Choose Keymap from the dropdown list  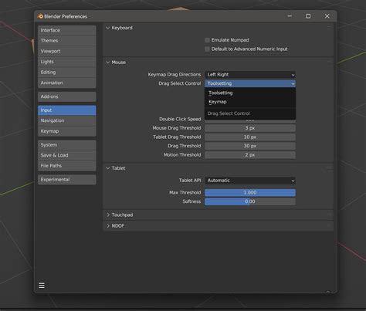click(x=250, y=102)
